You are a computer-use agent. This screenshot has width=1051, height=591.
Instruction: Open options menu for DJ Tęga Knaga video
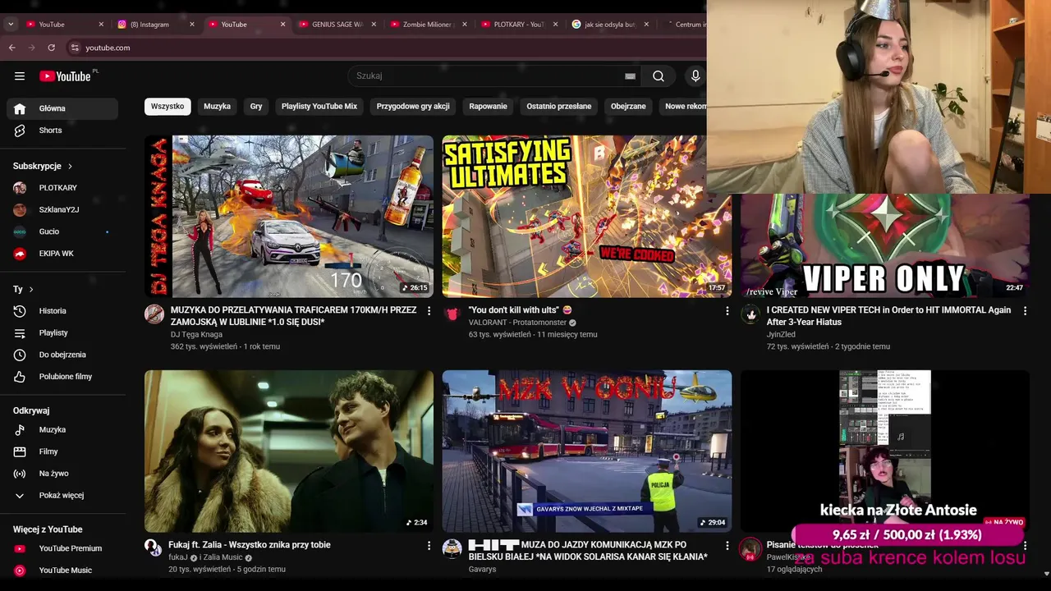tap(429, 311)
